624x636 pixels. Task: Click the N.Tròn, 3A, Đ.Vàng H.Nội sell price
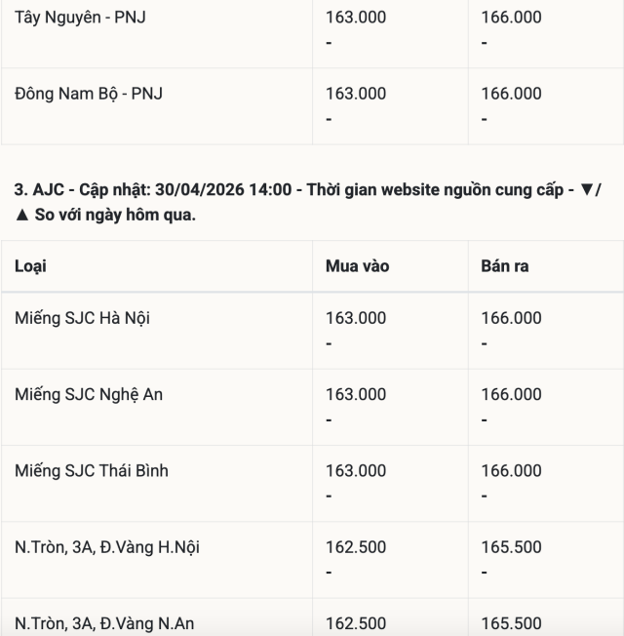coord(511,547)
